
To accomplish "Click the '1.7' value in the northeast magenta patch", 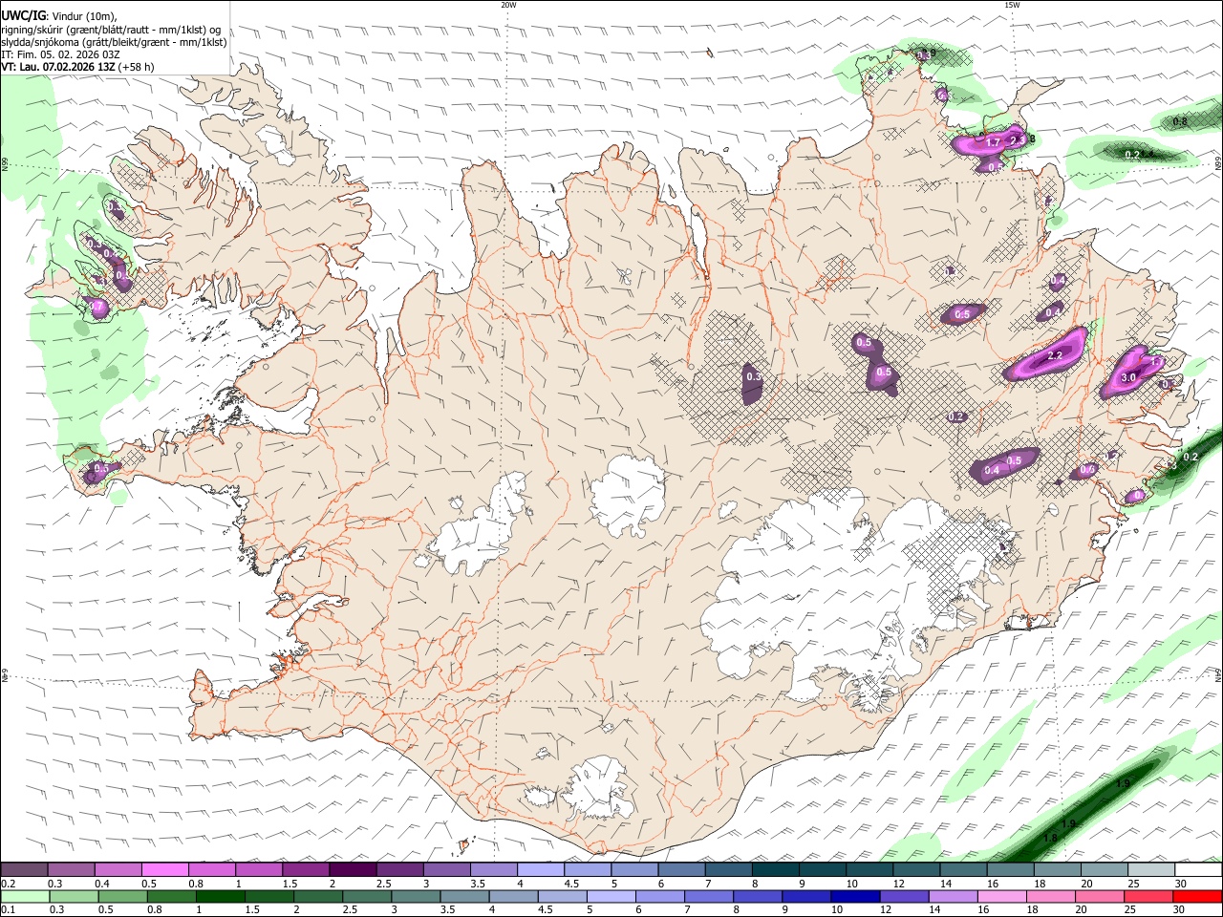I will [x=994, y=142].
